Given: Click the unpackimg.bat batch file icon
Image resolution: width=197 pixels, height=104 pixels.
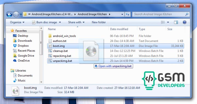Looking at the screenshot, I should point(50,61).
